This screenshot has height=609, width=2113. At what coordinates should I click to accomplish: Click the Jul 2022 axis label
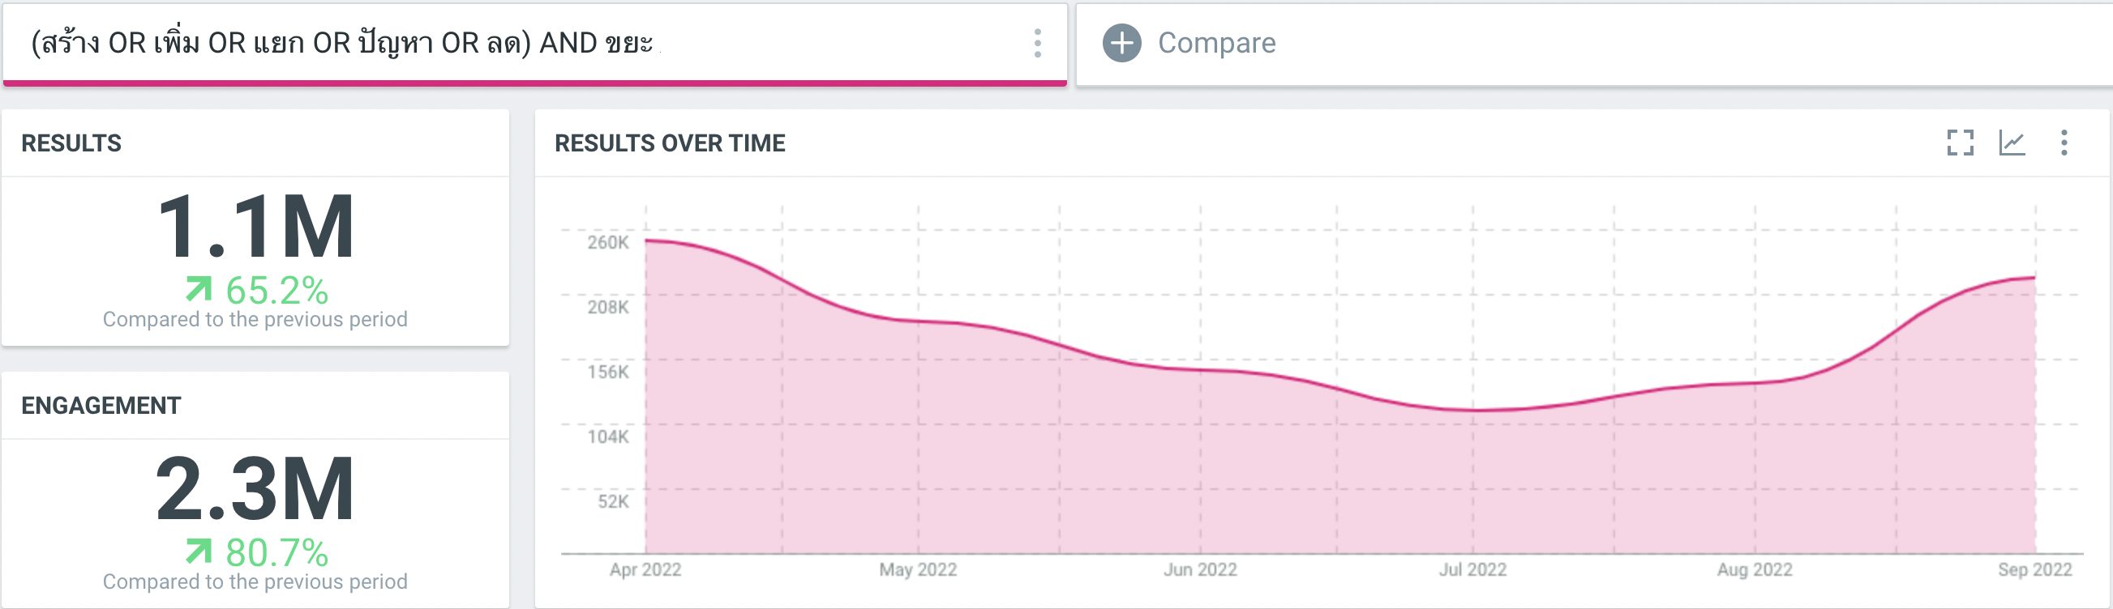pos(1472,569)
